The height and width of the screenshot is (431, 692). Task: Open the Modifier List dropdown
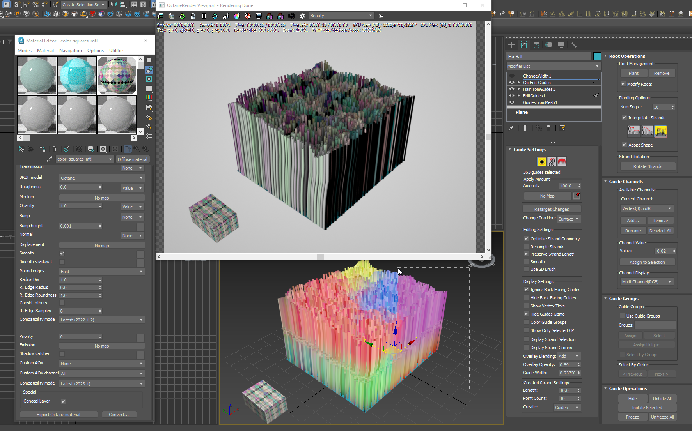pyautogui.click(x=553, y=66)
